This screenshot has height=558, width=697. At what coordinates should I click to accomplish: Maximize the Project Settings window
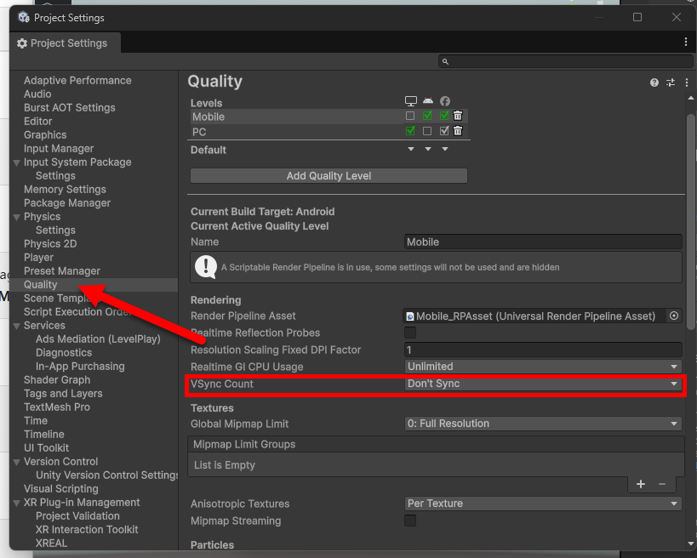(x=637, y=17)
